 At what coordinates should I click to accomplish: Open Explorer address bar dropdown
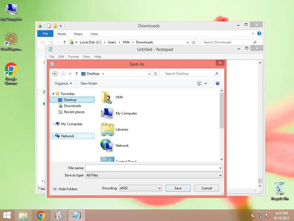pos(187,43)
